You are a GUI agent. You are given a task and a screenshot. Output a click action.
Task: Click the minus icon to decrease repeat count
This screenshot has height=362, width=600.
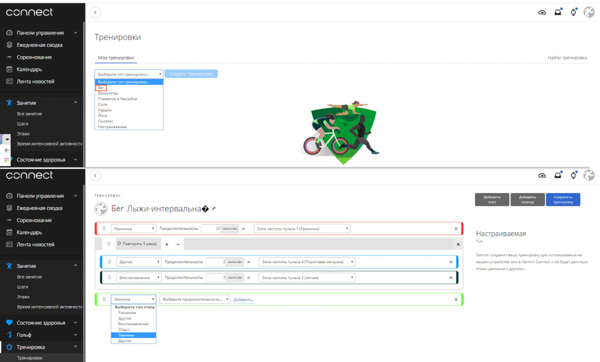pos(178,244)
